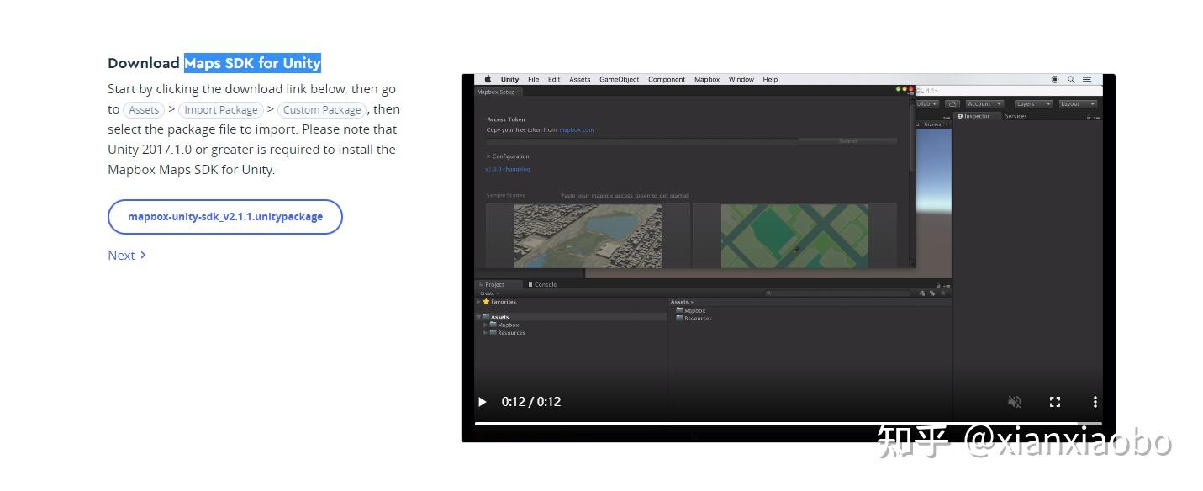Image resolution: width=1203 pixels, height=491 pixels.
Task: Expand the Resources folder arrow in tree
Action: [485, 333]
